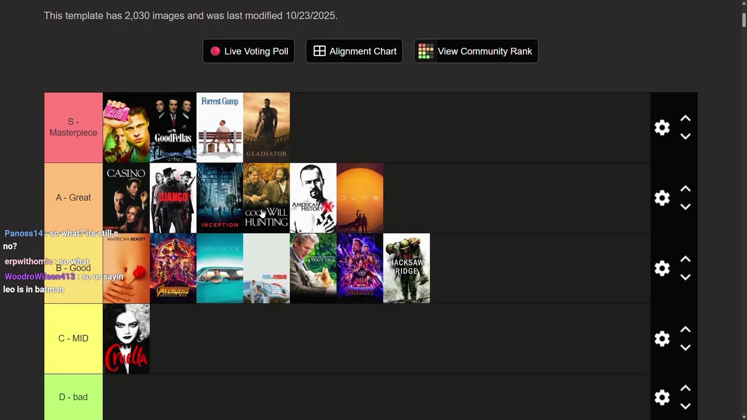Open settings gear for D - bad row

662,397
